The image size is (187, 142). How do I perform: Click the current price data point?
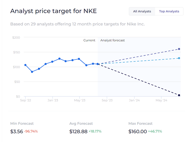point(98,64)
